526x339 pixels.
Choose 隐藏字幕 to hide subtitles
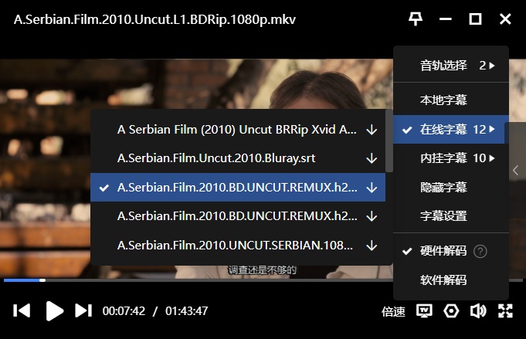point(443,187)
